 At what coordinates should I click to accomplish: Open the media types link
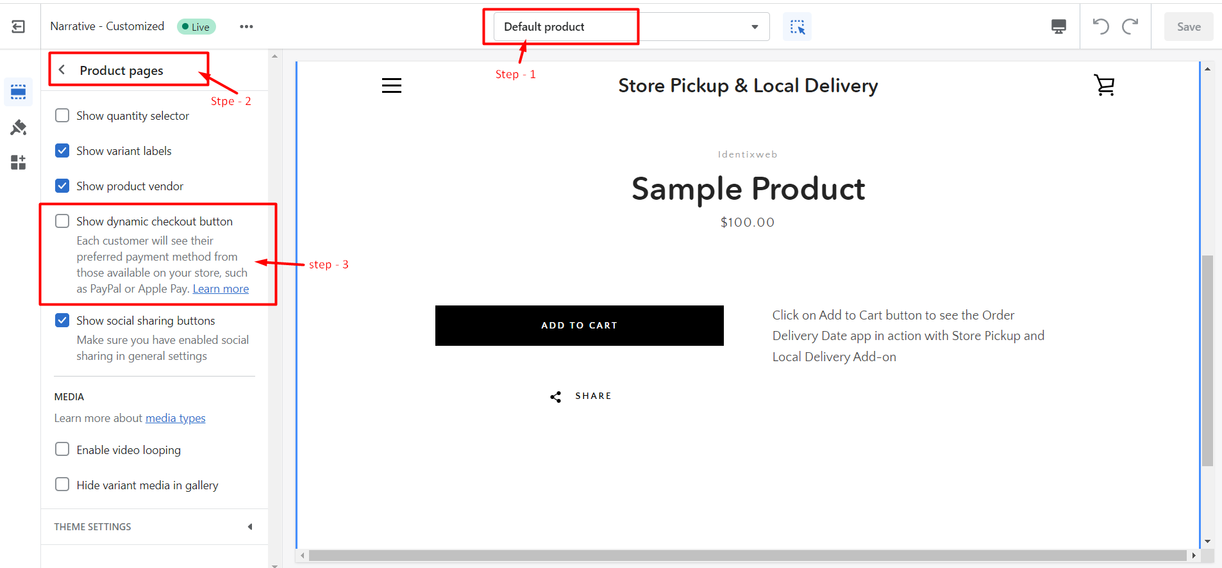coord(175,418)
